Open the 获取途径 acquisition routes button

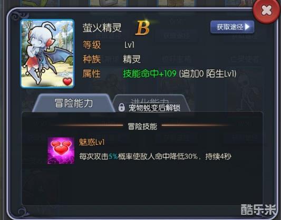pos(232,27)
